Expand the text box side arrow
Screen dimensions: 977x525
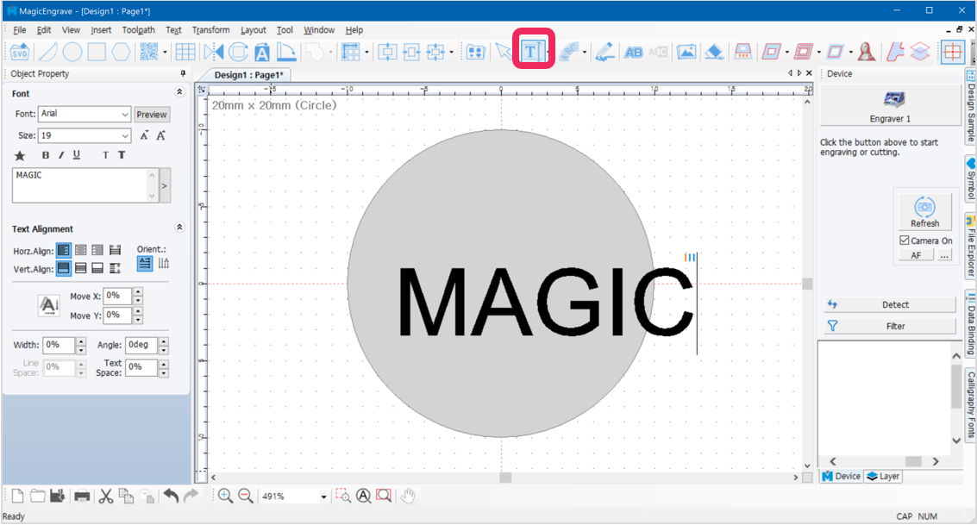pyautogui.click(x=165, y=185)
